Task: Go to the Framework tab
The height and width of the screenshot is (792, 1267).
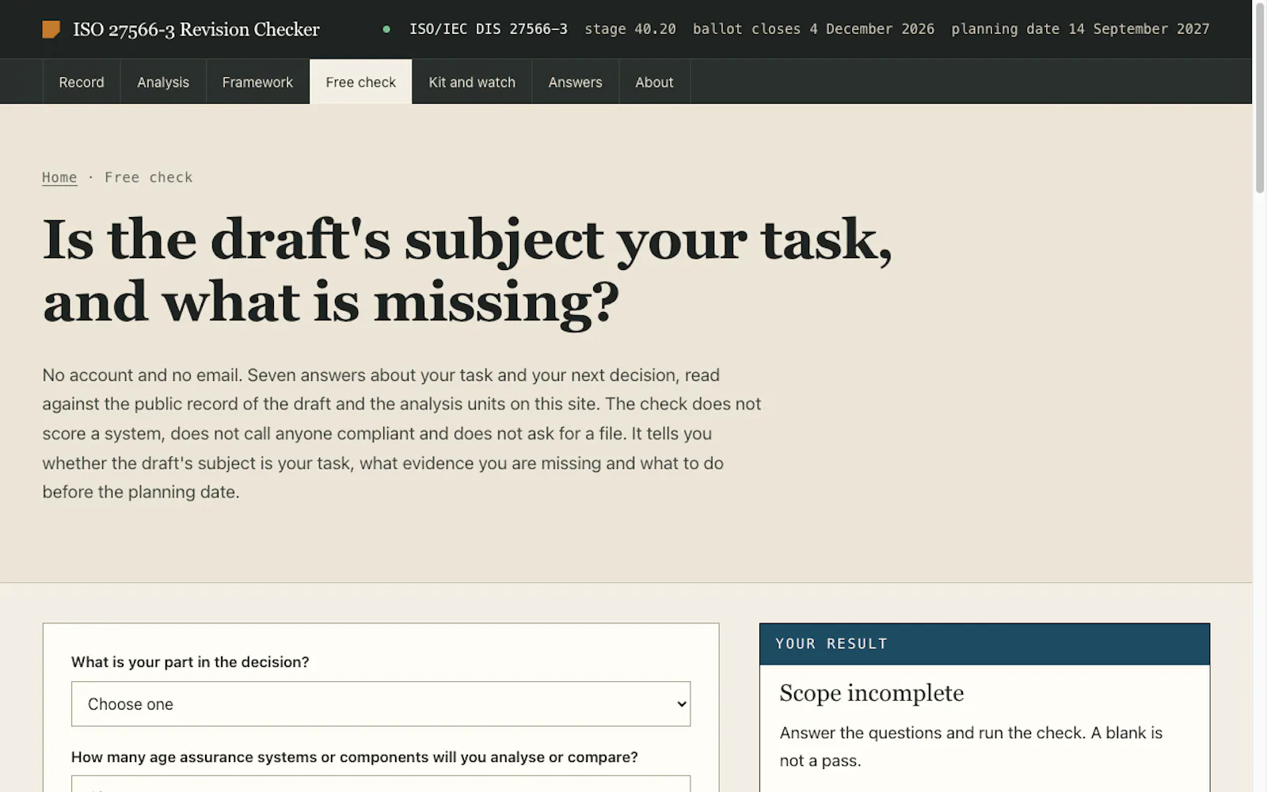Action: 257,82
